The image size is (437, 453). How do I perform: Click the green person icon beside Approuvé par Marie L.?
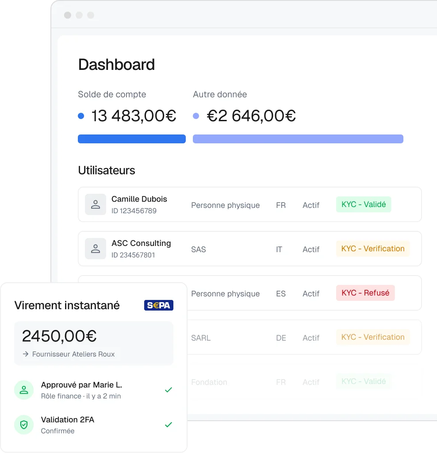24,390
